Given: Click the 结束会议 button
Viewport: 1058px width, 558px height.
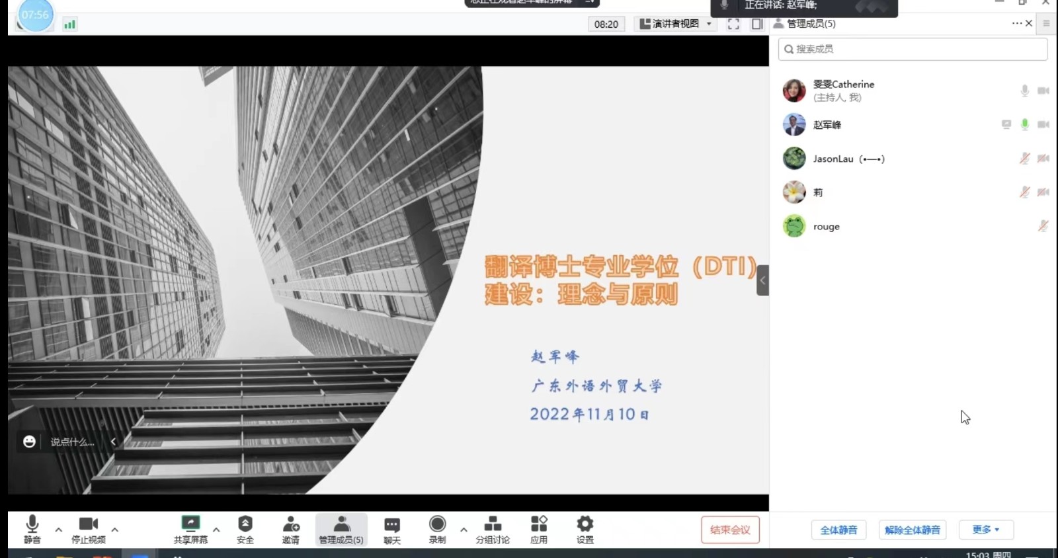Looking at the screenshot, I should pyautogui.click(x=730, y=530).
